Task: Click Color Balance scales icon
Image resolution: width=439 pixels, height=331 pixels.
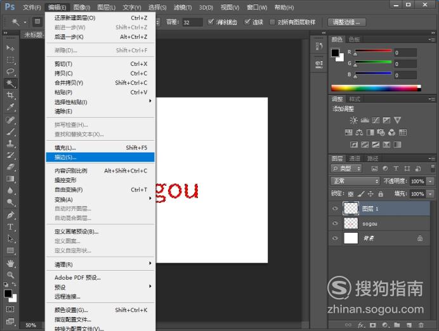Action: pos(359,133)
